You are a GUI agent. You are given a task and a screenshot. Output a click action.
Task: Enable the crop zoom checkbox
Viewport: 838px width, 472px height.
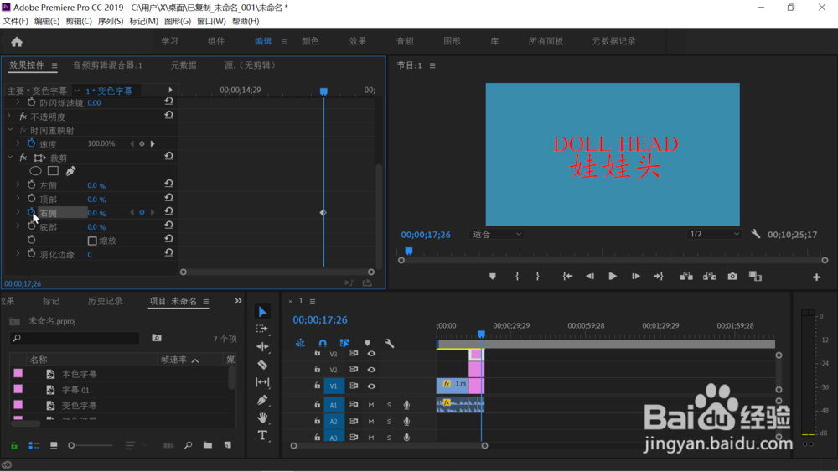pyautogui.click(x=92, y=241)
